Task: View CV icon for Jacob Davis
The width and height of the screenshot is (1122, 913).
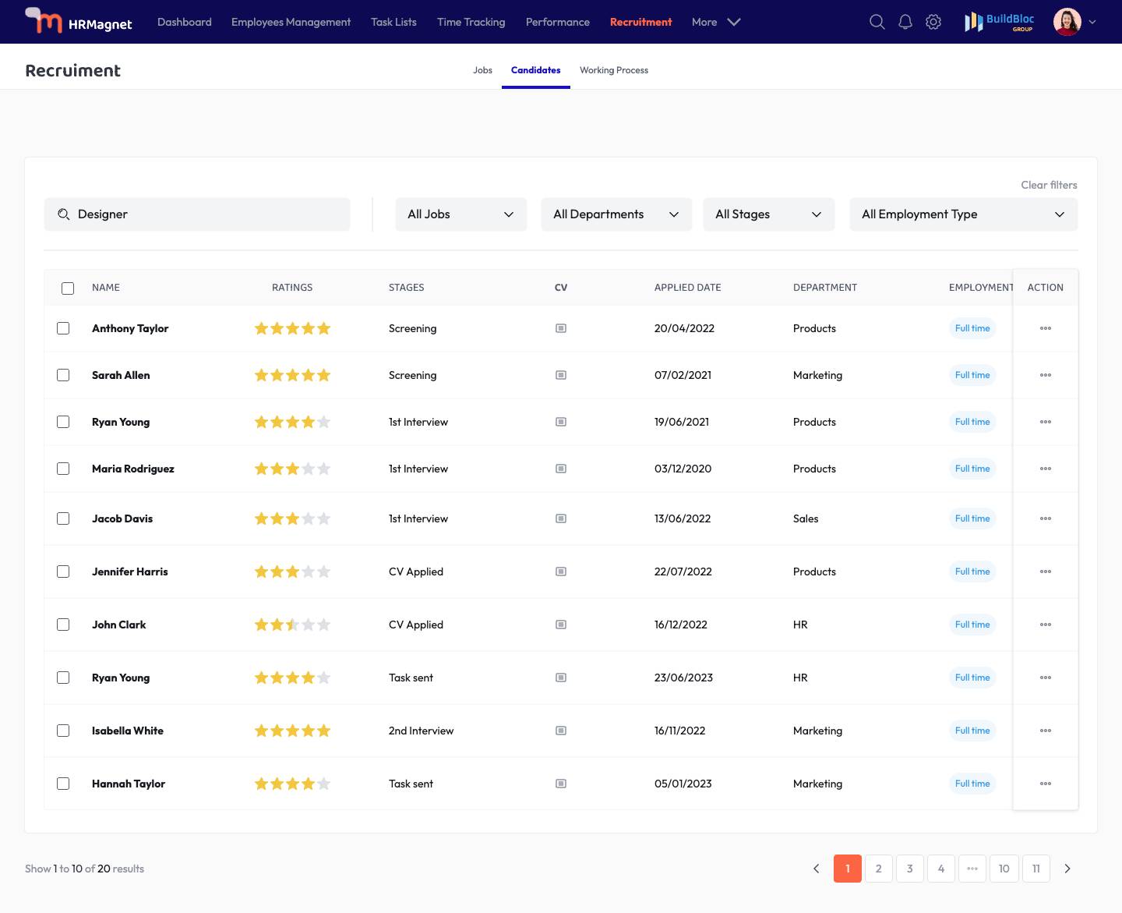Action: pyautogui.click(x=561, y=518)
